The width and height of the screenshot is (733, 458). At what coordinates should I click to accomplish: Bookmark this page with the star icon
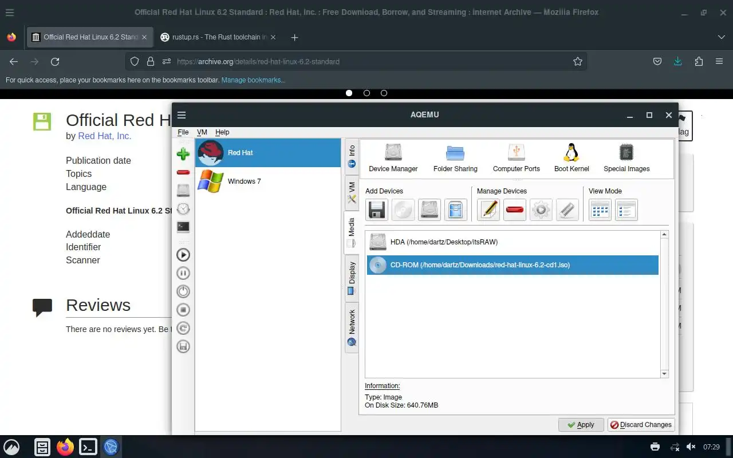tap(578, 61)
